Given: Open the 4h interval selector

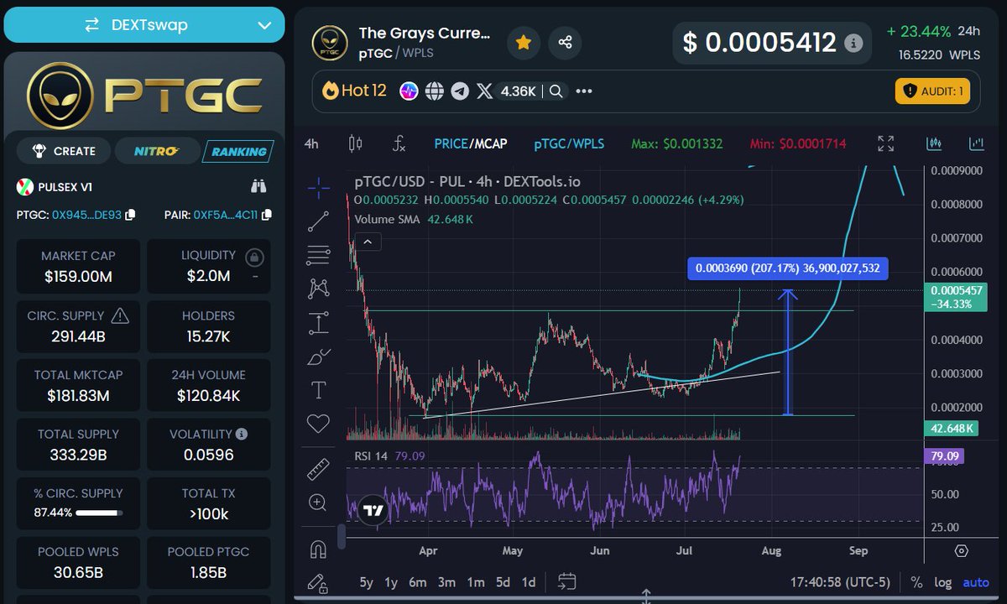Looking at the screenshot, I should [x=311, y=143].
